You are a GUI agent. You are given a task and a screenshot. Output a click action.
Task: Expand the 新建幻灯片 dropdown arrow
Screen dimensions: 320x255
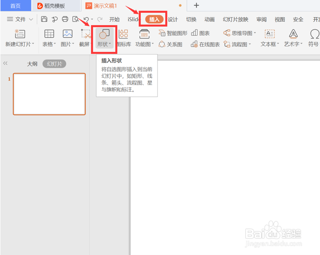pos(33,43)
